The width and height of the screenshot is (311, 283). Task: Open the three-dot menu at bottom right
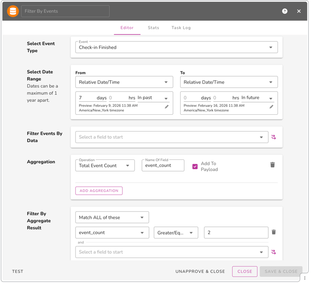[305, 278]
